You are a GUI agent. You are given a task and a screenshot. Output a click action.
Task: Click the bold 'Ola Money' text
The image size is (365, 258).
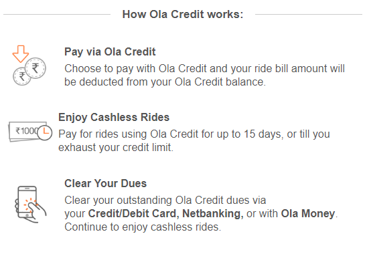(x=308, y=214)
